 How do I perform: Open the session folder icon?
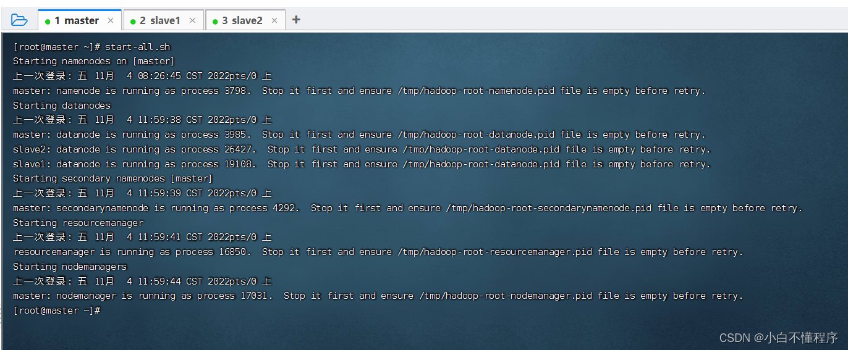click(19, 20)
